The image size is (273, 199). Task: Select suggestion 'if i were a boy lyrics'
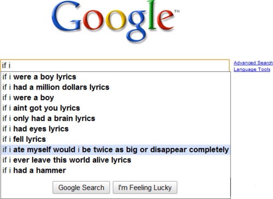click(116, 77)
